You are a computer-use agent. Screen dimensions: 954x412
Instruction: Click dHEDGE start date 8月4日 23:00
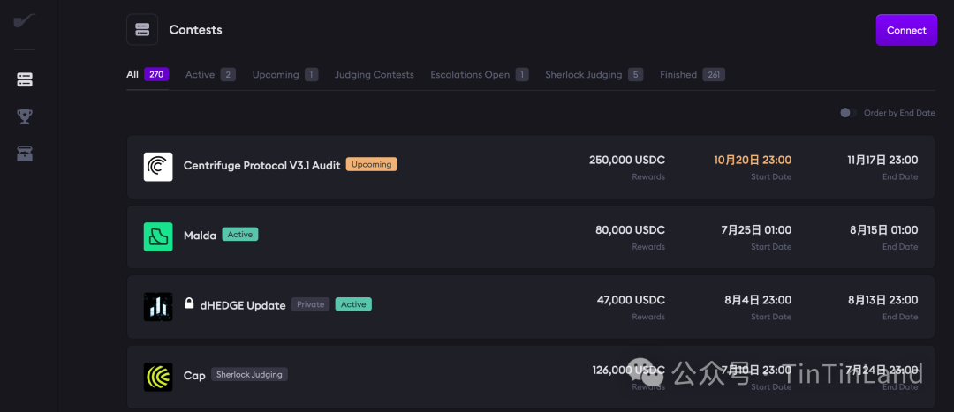[758, 300]
